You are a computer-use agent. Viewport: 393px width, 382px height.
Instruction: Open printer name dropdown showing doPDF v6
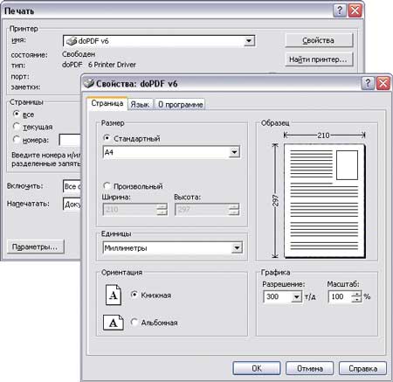[249, 41]
